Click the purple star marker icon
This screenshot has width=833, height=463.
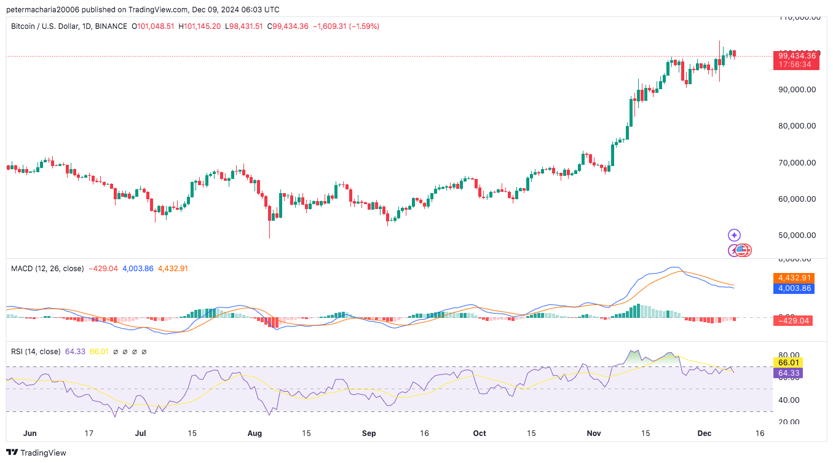coord(734,235)
